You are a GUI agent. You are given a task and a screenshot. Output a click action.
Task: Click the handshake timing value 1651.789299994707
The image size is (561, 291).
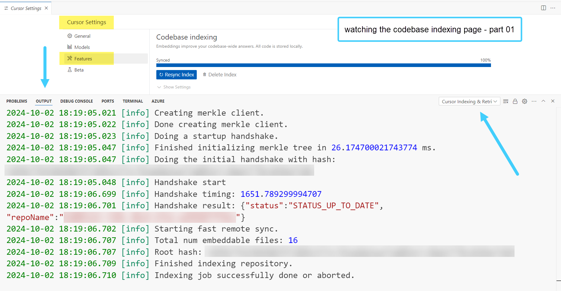point(281,194)
